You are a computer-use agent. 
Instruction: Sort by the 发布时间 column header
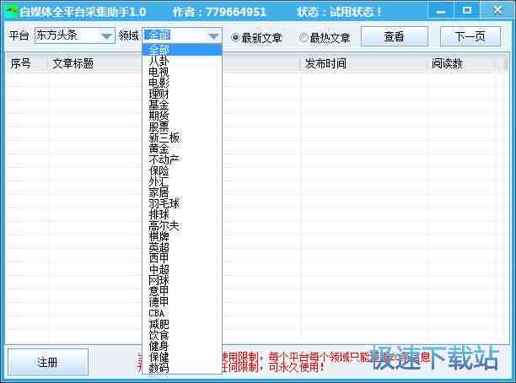[364, 63]
